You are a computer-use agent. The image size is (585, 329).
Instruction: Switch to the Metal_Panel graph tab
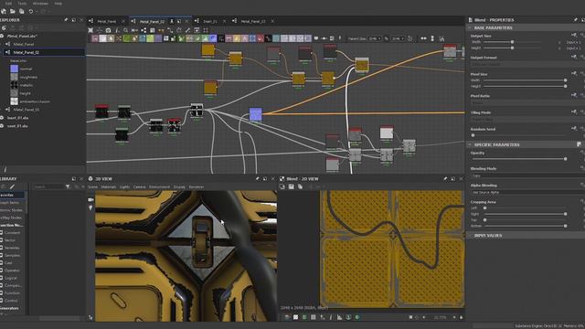[106, 21]
